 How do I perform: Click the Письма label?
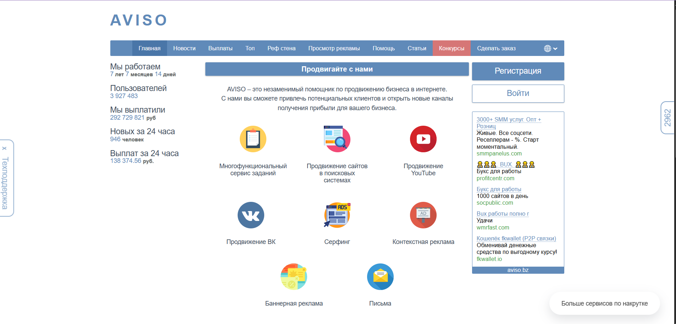coord(380,303)
